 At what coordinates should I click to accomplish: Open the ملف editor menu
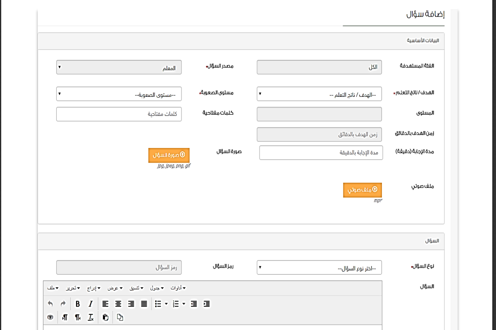click(53, 288)
